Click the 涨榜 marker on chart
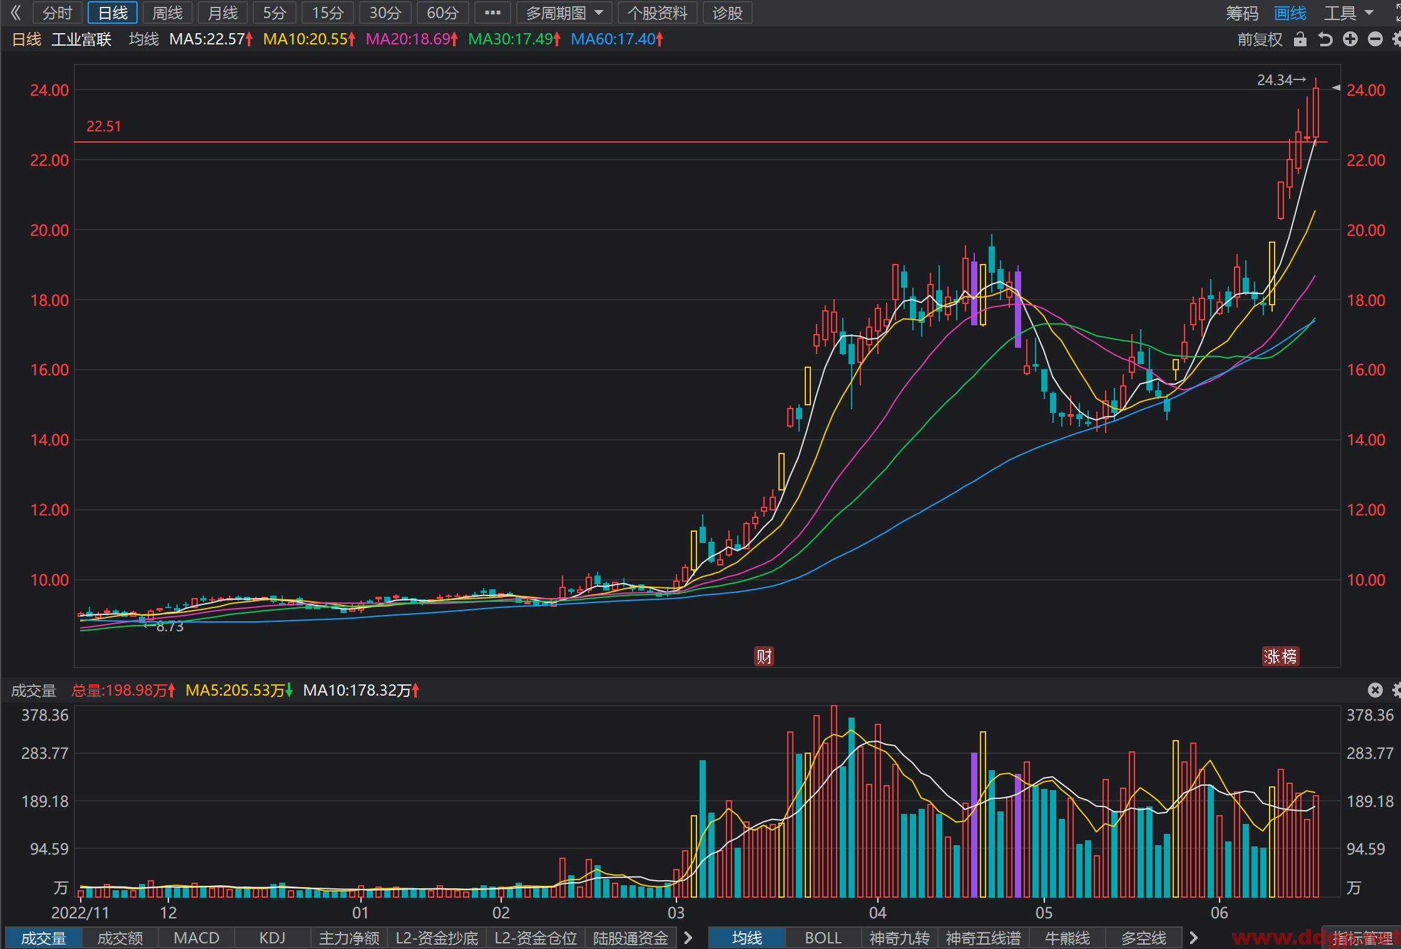The width and height of the screenshot is (1401, 949). pos(1280,656)
